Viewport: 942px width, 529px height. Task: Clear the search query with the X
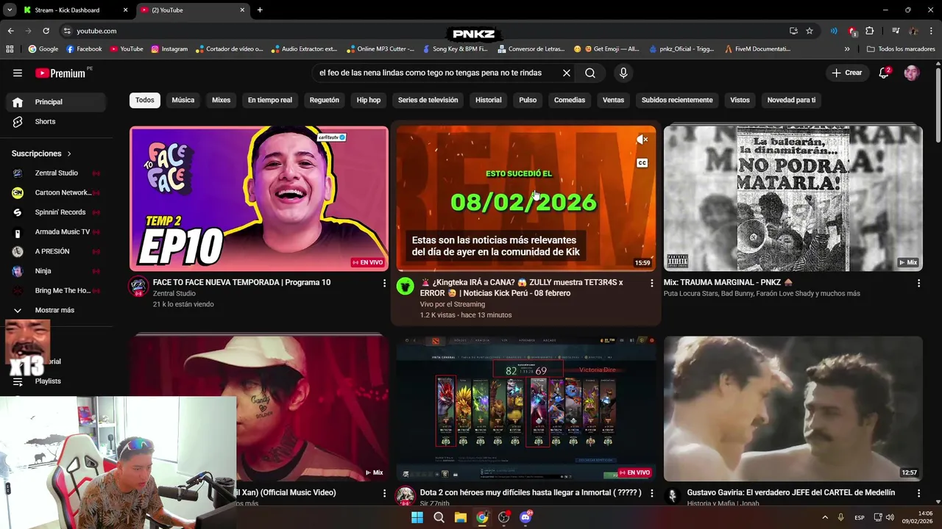[567, 73]
